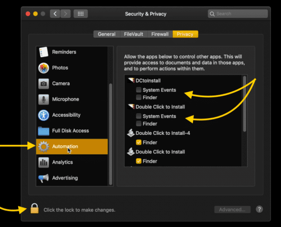Switch to the FileVault tab
Screen dimensions: 281x227
click(134, 34)
